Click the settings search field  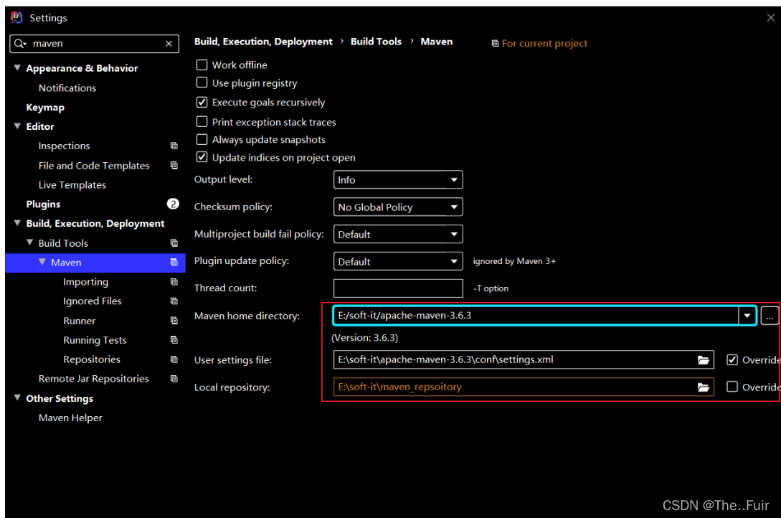[94, 44]
